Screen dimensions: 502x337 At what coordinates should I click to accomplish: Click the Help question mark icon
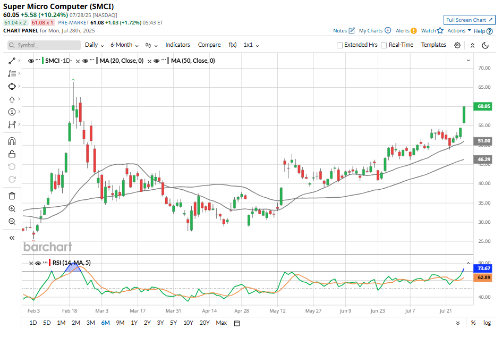489,31
